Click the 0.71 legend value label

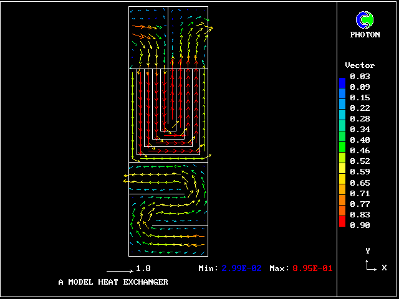click(360, 194)
